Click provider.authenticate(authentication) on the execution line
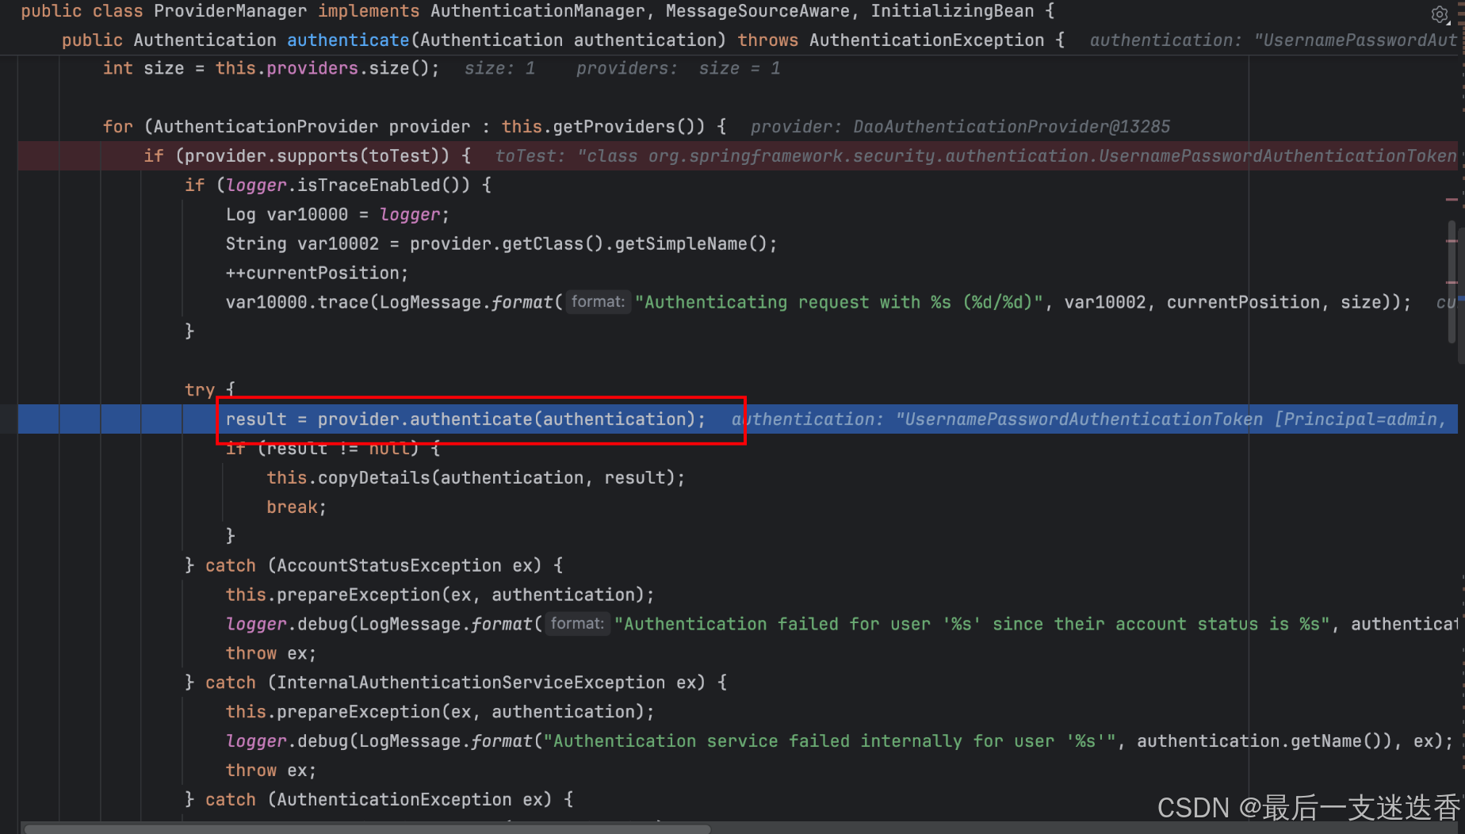 (x=507, y=419)
